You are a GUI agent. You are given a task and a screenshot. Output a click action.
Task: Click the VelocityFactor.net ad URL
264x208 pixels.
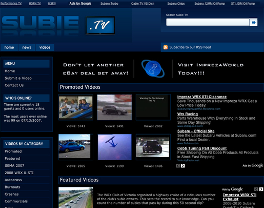(188, 160)
